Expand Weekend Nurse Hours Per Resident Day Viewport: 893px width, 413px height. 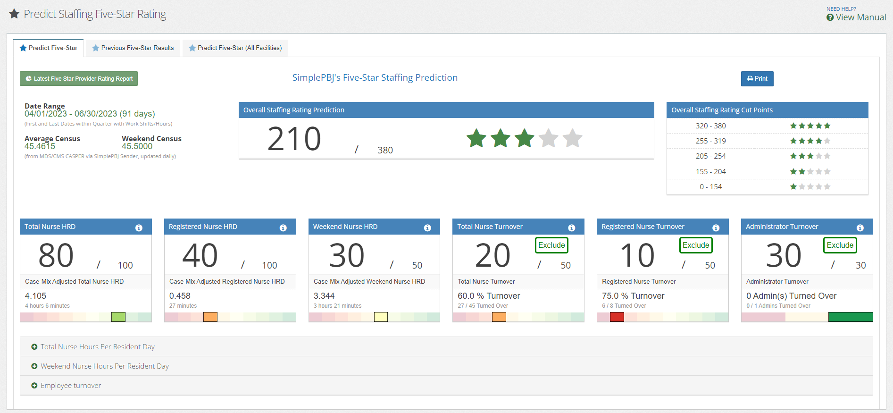pyautogui.click(x=446, y=366)
